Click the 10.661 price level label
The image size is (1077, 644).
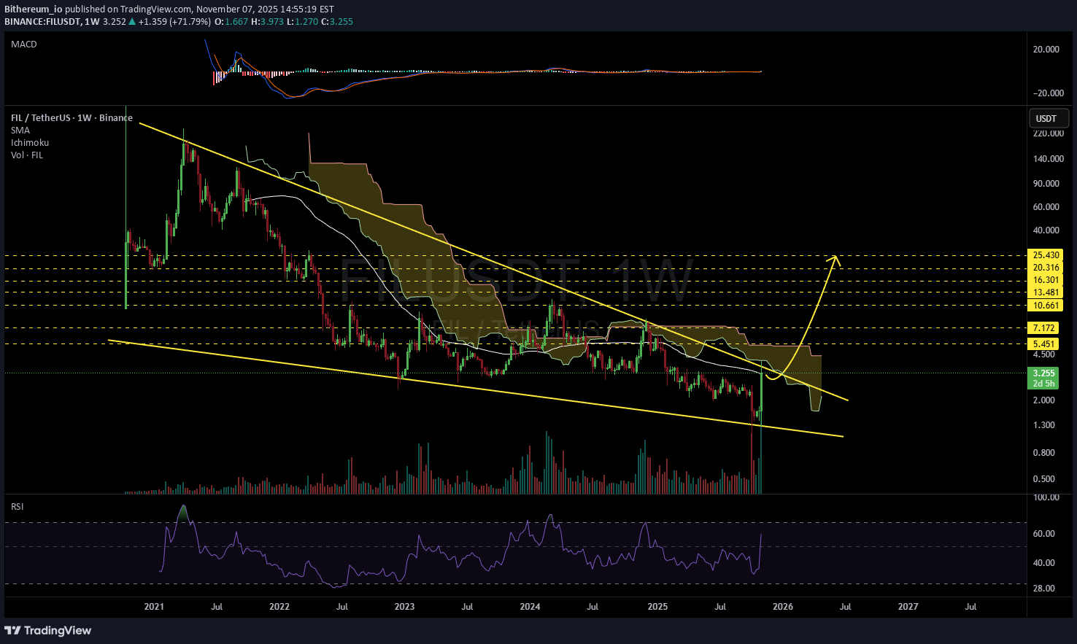[1046, 306]
